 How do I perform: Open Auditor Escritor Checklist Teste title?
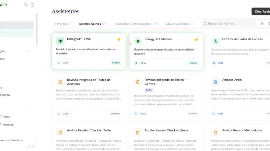[89, 131]
